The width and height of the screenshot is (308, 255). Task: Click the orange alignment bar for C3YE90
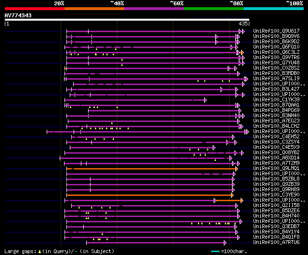150,195
